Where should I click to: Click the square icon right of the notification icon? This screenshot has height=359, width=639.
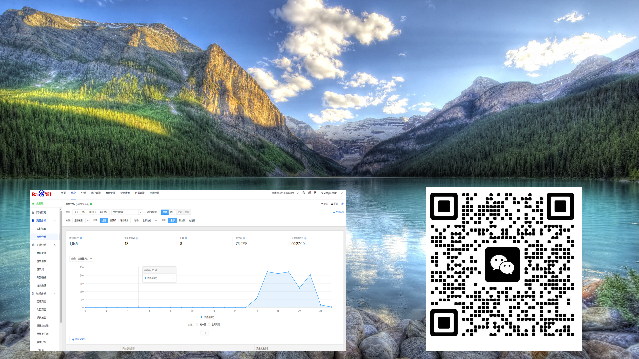pos(315,193)
